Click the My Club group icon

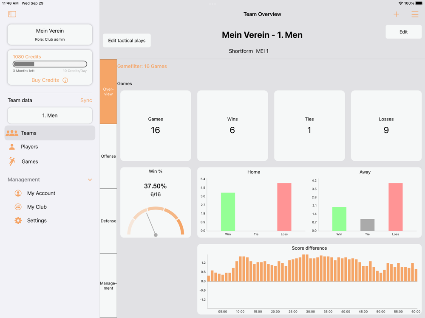click(x=18, y=207)
